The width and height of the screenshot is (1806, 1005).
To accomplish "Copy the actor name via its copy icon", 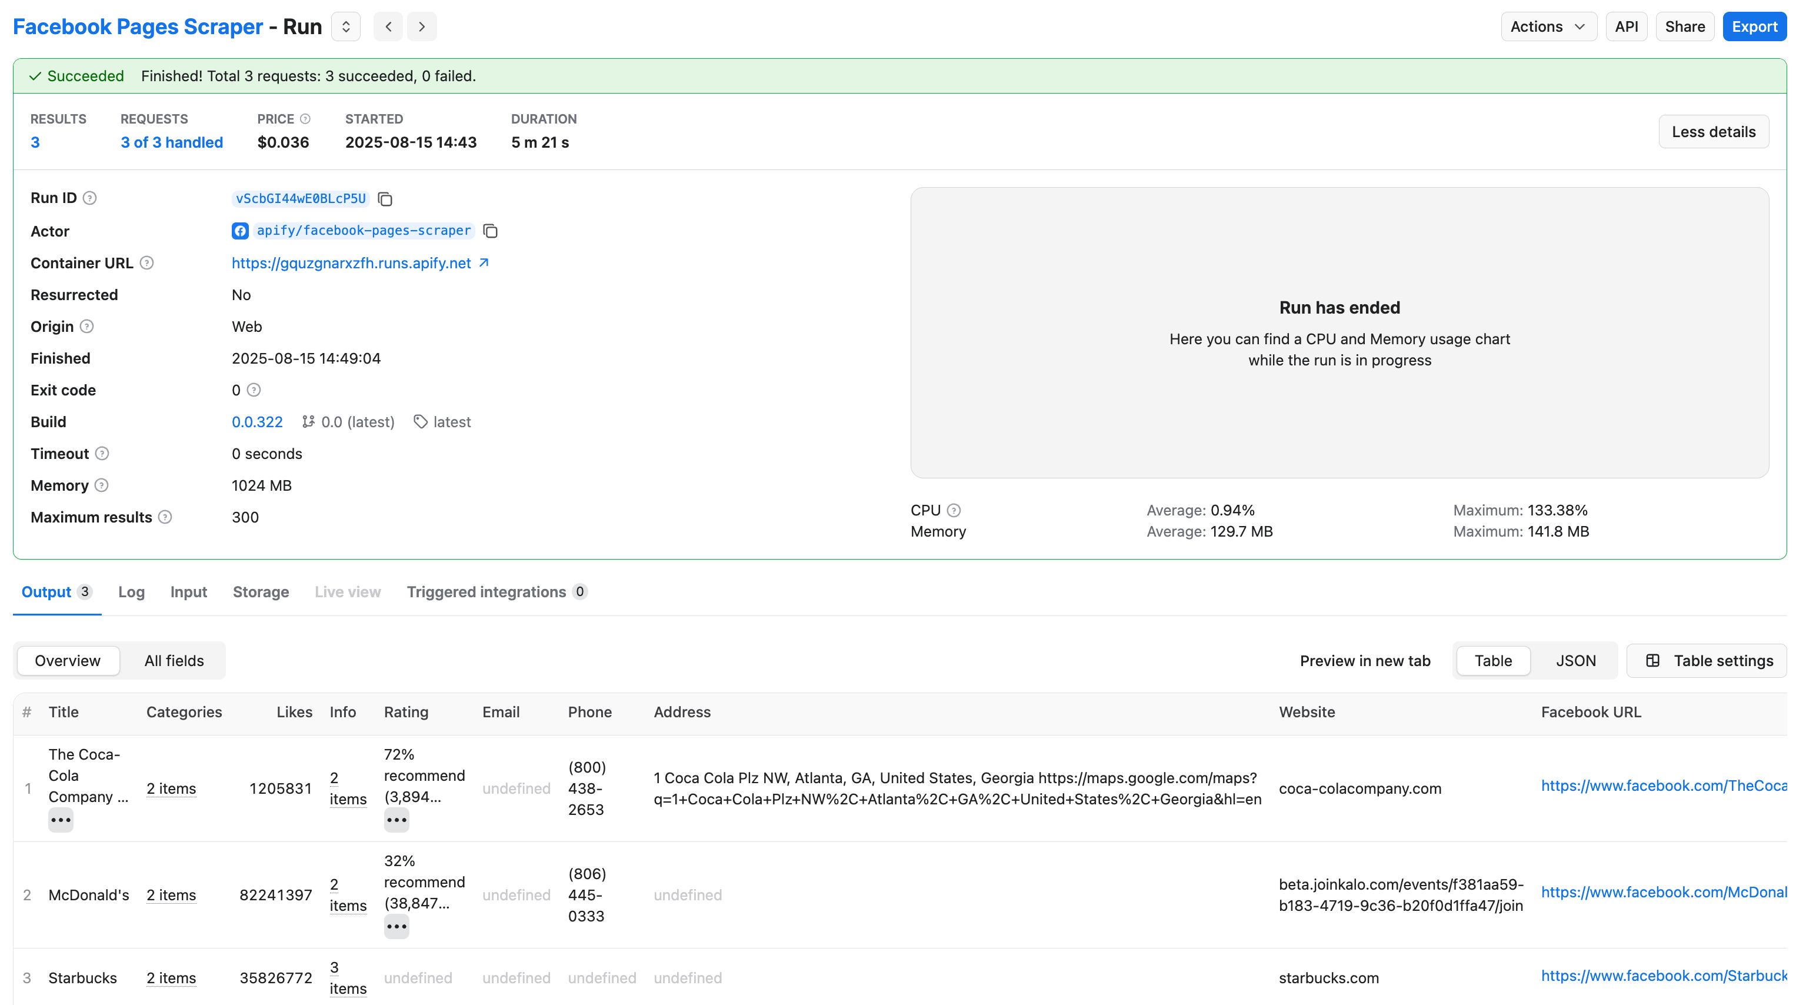I will pyautogui.click(x=490, y=231).
